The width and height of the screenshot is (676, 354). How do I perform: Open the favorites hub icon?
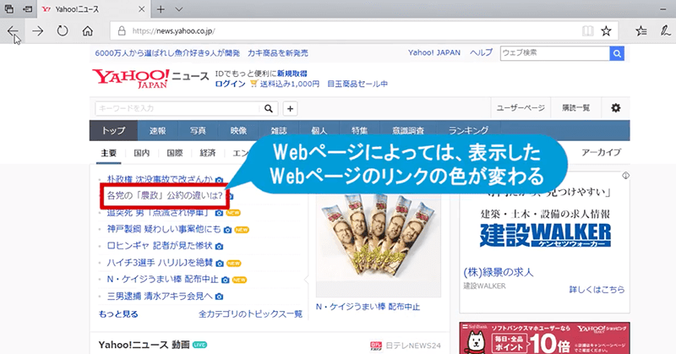click(x=641, y=31)
